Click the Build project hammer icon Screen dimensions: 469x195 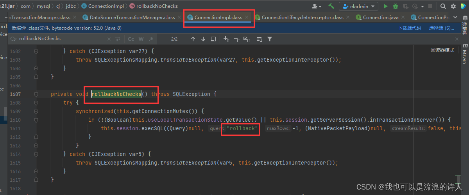coord(331,6)
